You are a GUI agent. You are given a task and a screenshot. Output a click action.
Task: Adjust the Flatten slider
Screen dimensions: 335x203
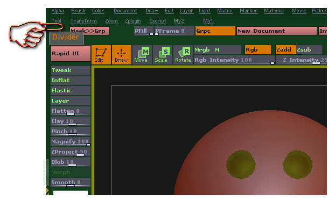71,111
